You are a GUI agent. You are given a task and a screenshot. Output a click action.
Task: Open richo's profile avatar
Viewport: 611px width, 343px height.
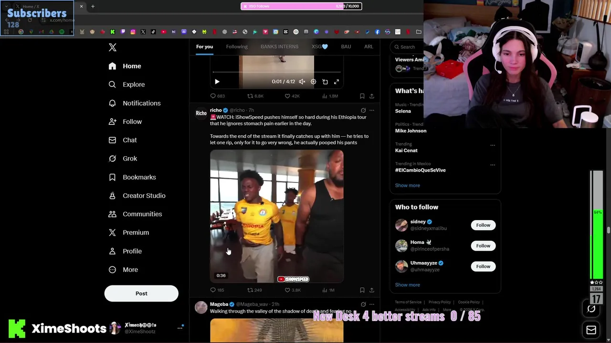[201, 113]
